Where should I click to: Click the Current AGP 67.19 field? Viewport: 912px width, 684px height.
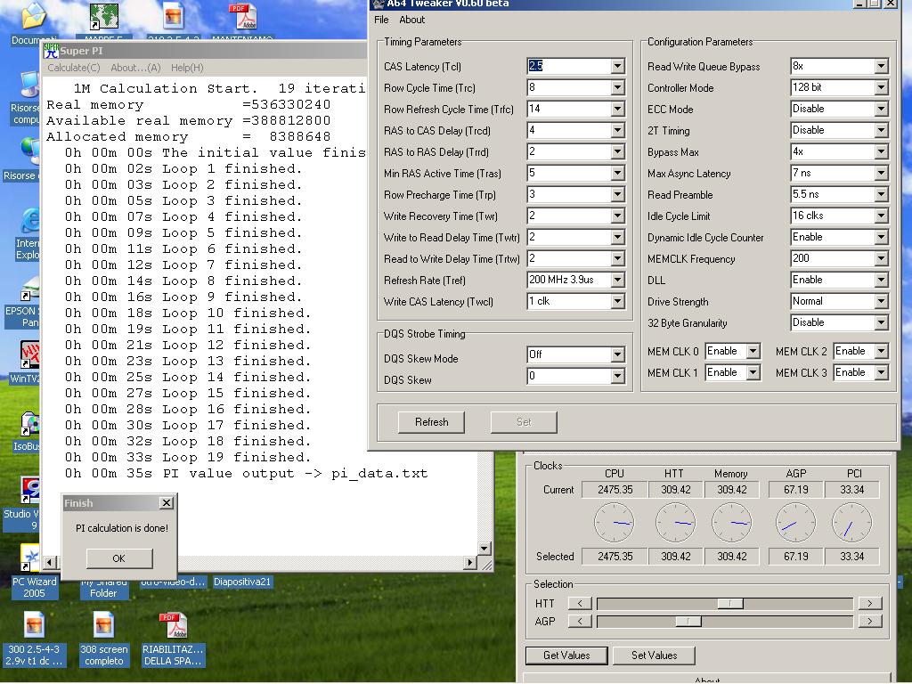pos(795,490)
